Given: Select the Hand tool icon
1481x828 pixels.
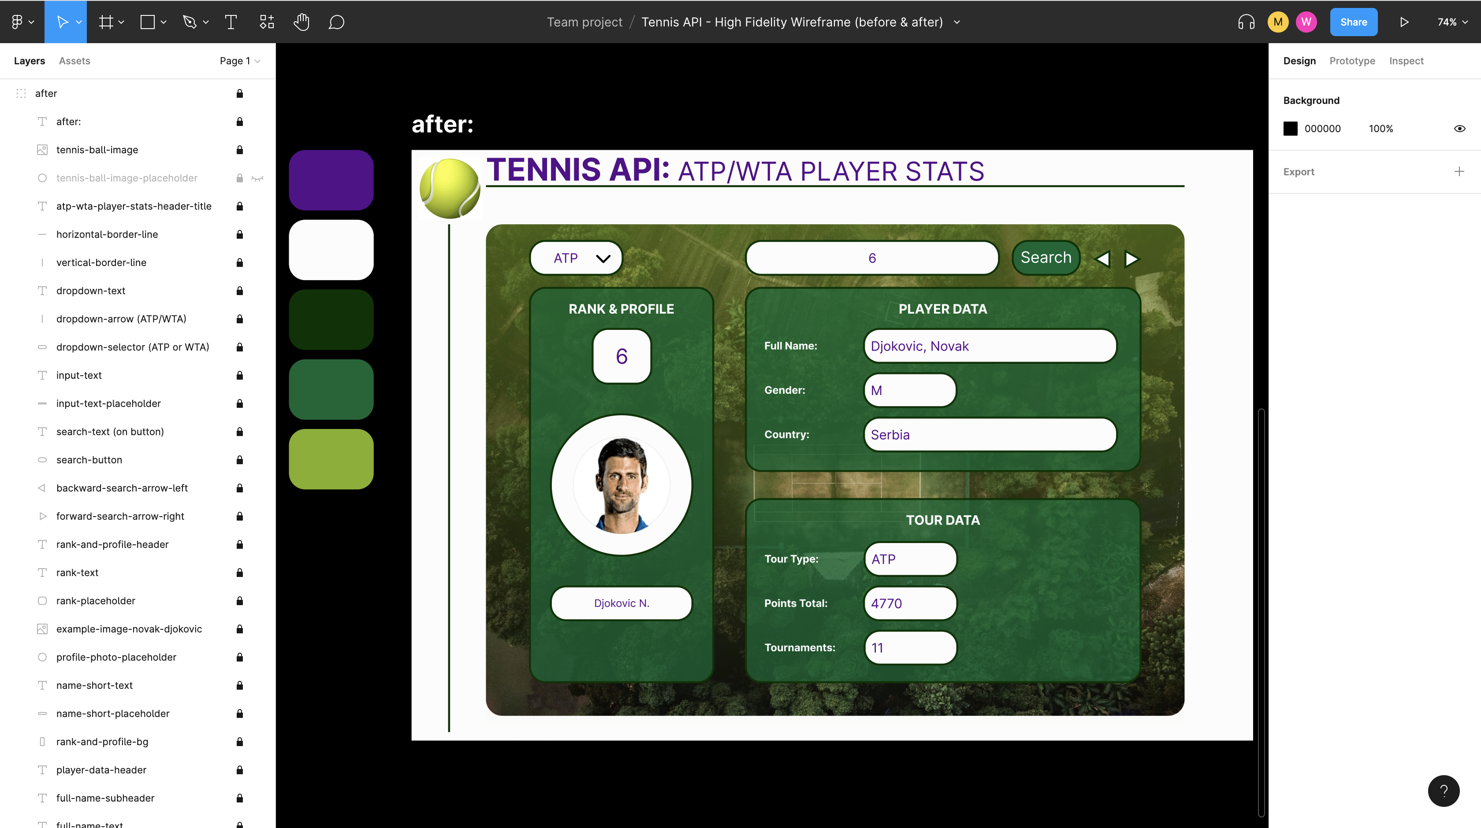Looking at the screenshot, I should coord(302,21).
